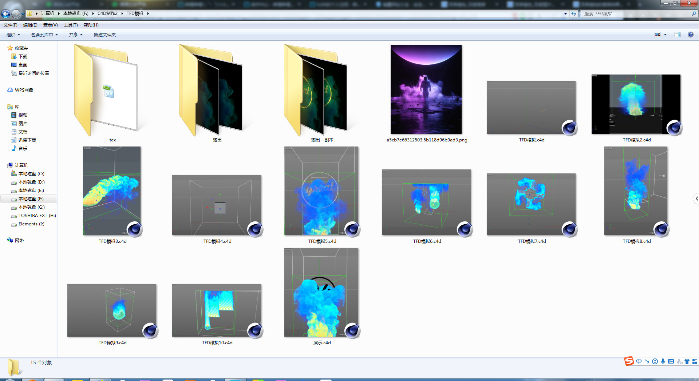Click 计算机 in the address breadcrumb
The height and width of the screenshot is (381, 699).
48,13
